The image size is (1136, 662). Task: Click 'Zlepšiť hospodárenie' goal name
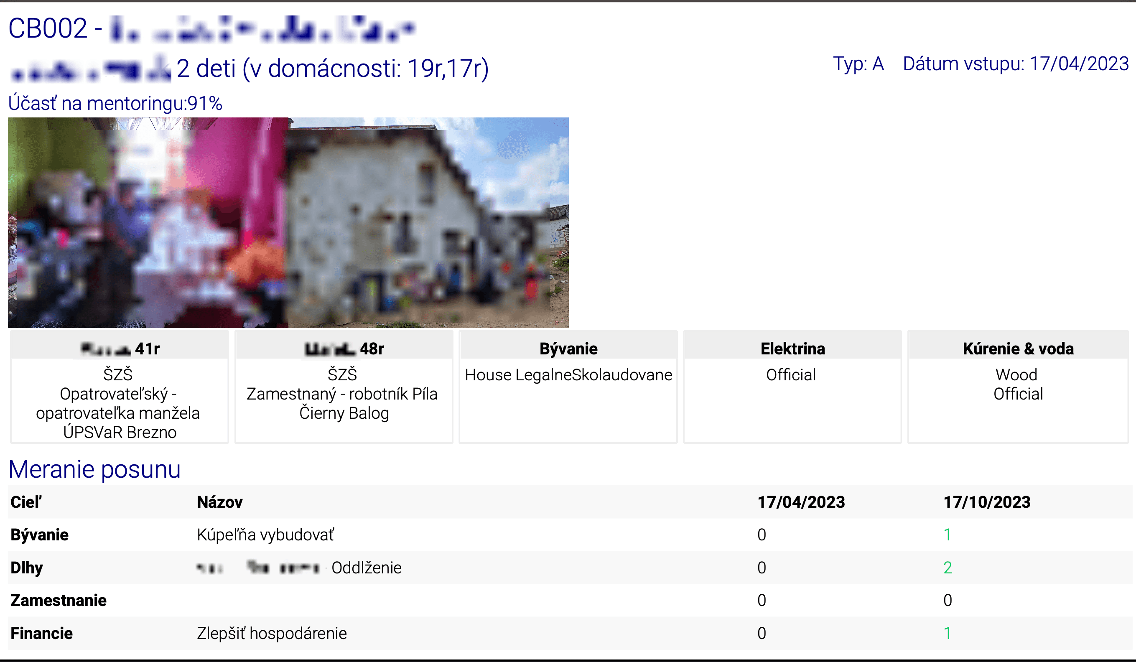pos(272,634)
